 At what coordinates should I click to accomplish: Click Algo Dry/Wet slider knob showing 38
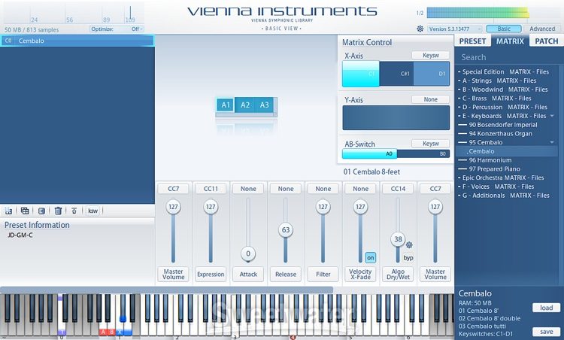point(398,239)
